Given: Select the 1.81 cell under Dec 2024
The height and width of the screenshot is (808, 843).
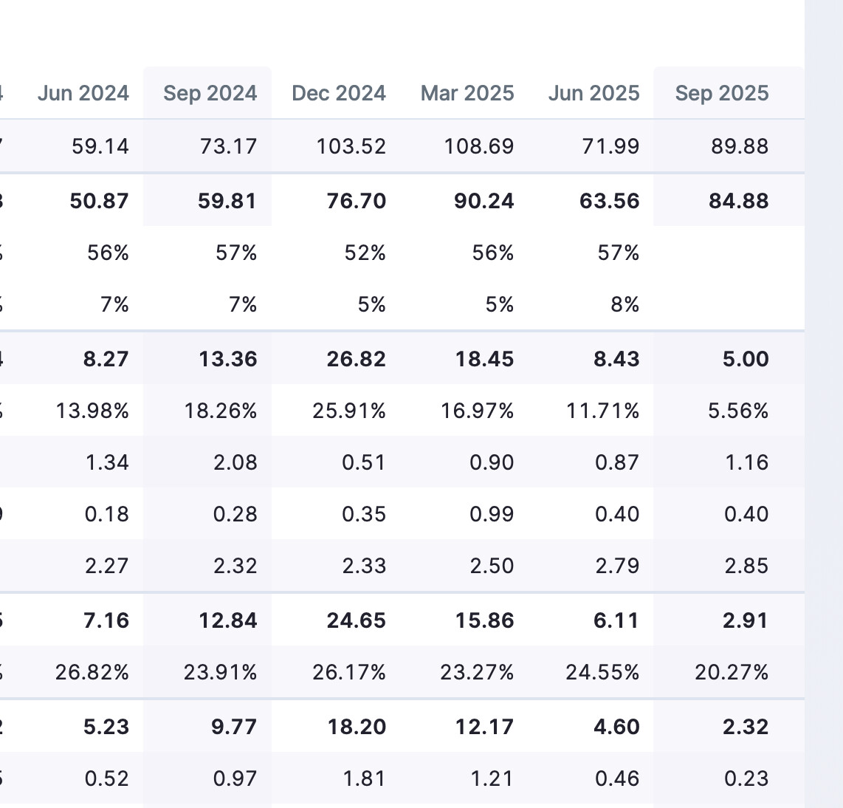Looking at the screenshot, I should click(365, 778).
